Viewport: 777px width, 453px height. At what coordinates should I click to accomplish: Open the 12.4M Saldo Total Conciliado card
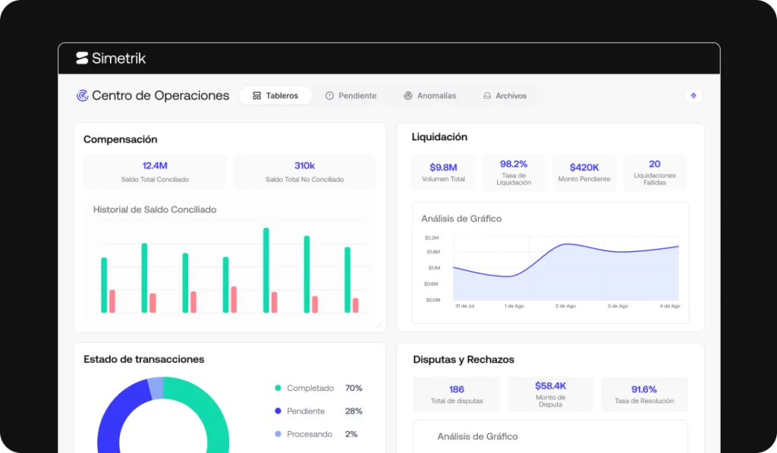click(155, 171)
